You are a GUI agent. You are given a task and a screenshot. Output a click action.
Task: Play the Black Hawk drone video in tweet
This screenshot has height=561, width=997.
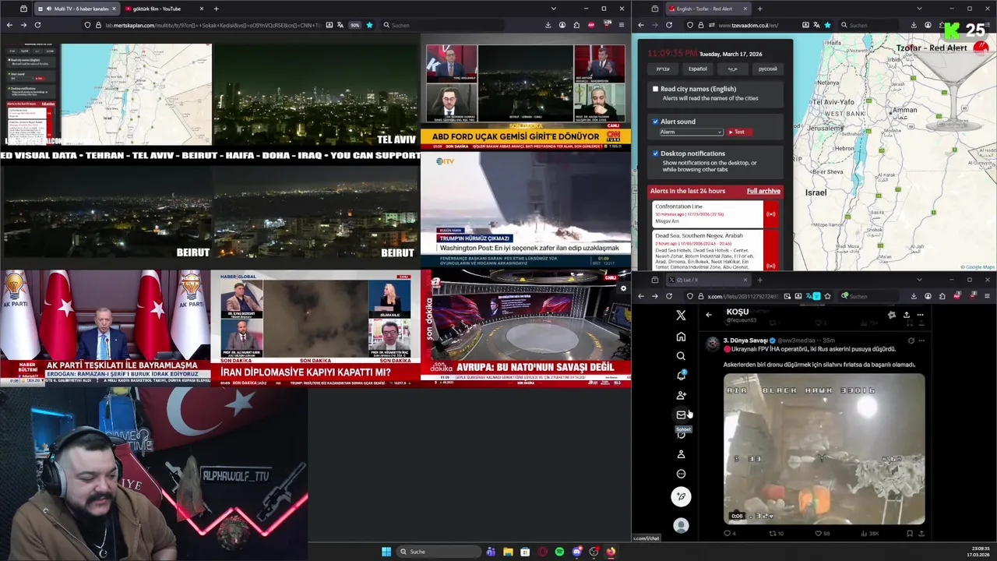(824, 449)
